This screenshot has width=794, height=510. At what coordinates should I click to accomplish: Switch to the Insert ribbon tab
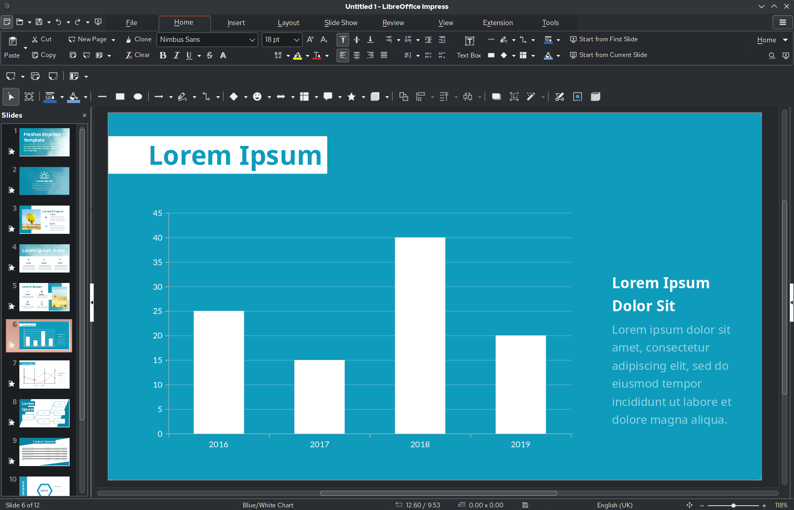tap(236, 22)
